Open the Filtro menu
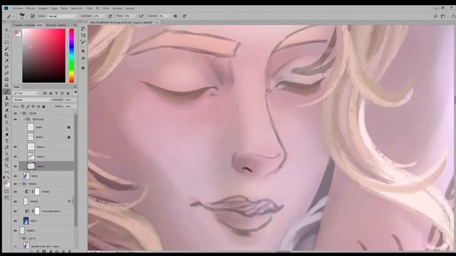The image size is (456, 256). point(89,8)
